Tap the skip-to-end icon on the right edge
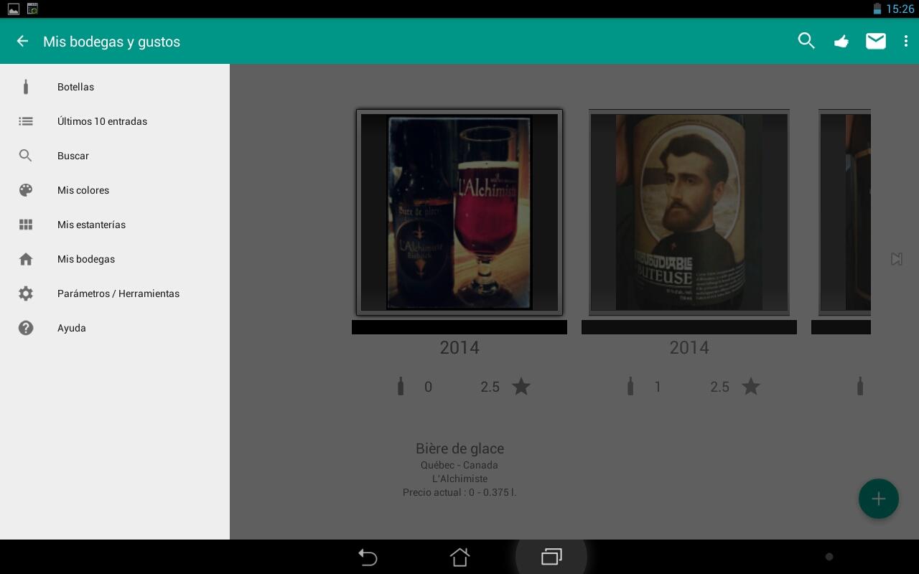This screenshot has height=574, width=919. tap(897, 259)
